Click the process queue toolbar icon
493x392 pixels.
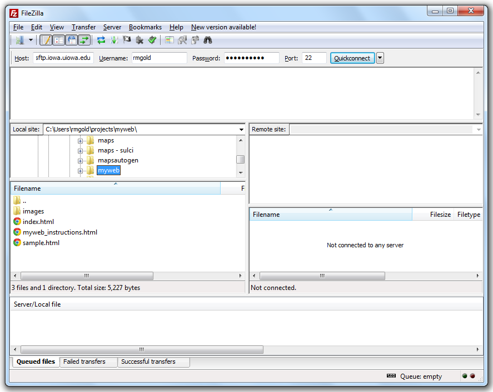point(114,40)
